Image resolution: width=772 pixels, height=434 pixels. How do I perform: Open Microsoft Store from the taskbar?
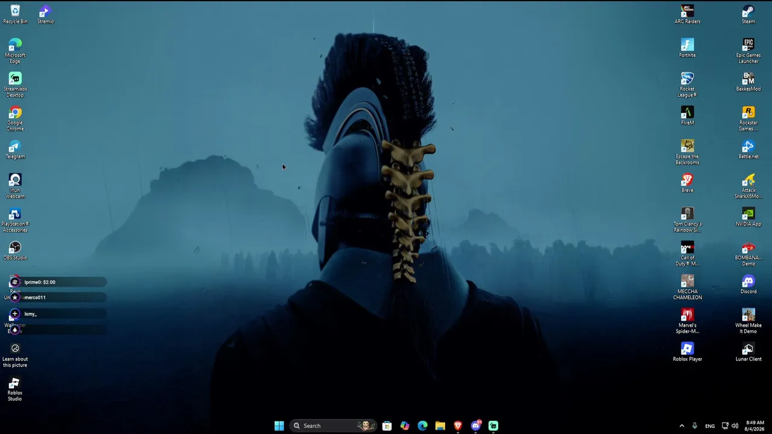[387, 426]
